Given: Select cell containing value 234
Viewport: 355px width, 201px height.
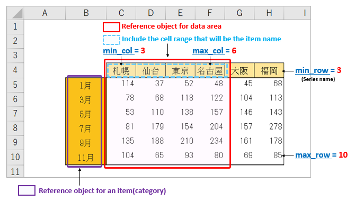Looking at the screenshot, I should (x=210, y=141).
